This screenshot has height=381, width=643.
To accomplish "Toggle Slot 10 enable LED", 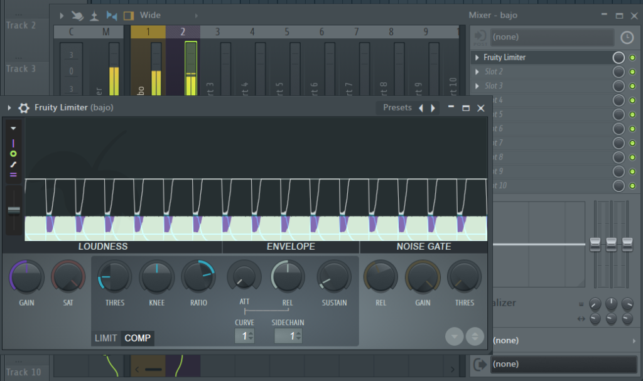I will (x=632, y=186).
